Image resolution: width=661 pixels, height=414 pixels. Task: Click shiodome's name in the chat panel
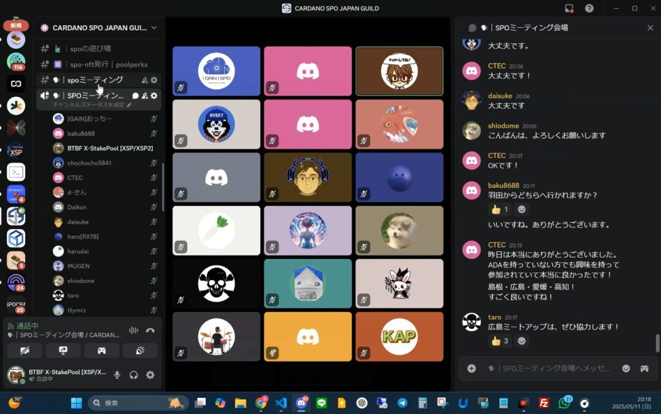(503, 126)
